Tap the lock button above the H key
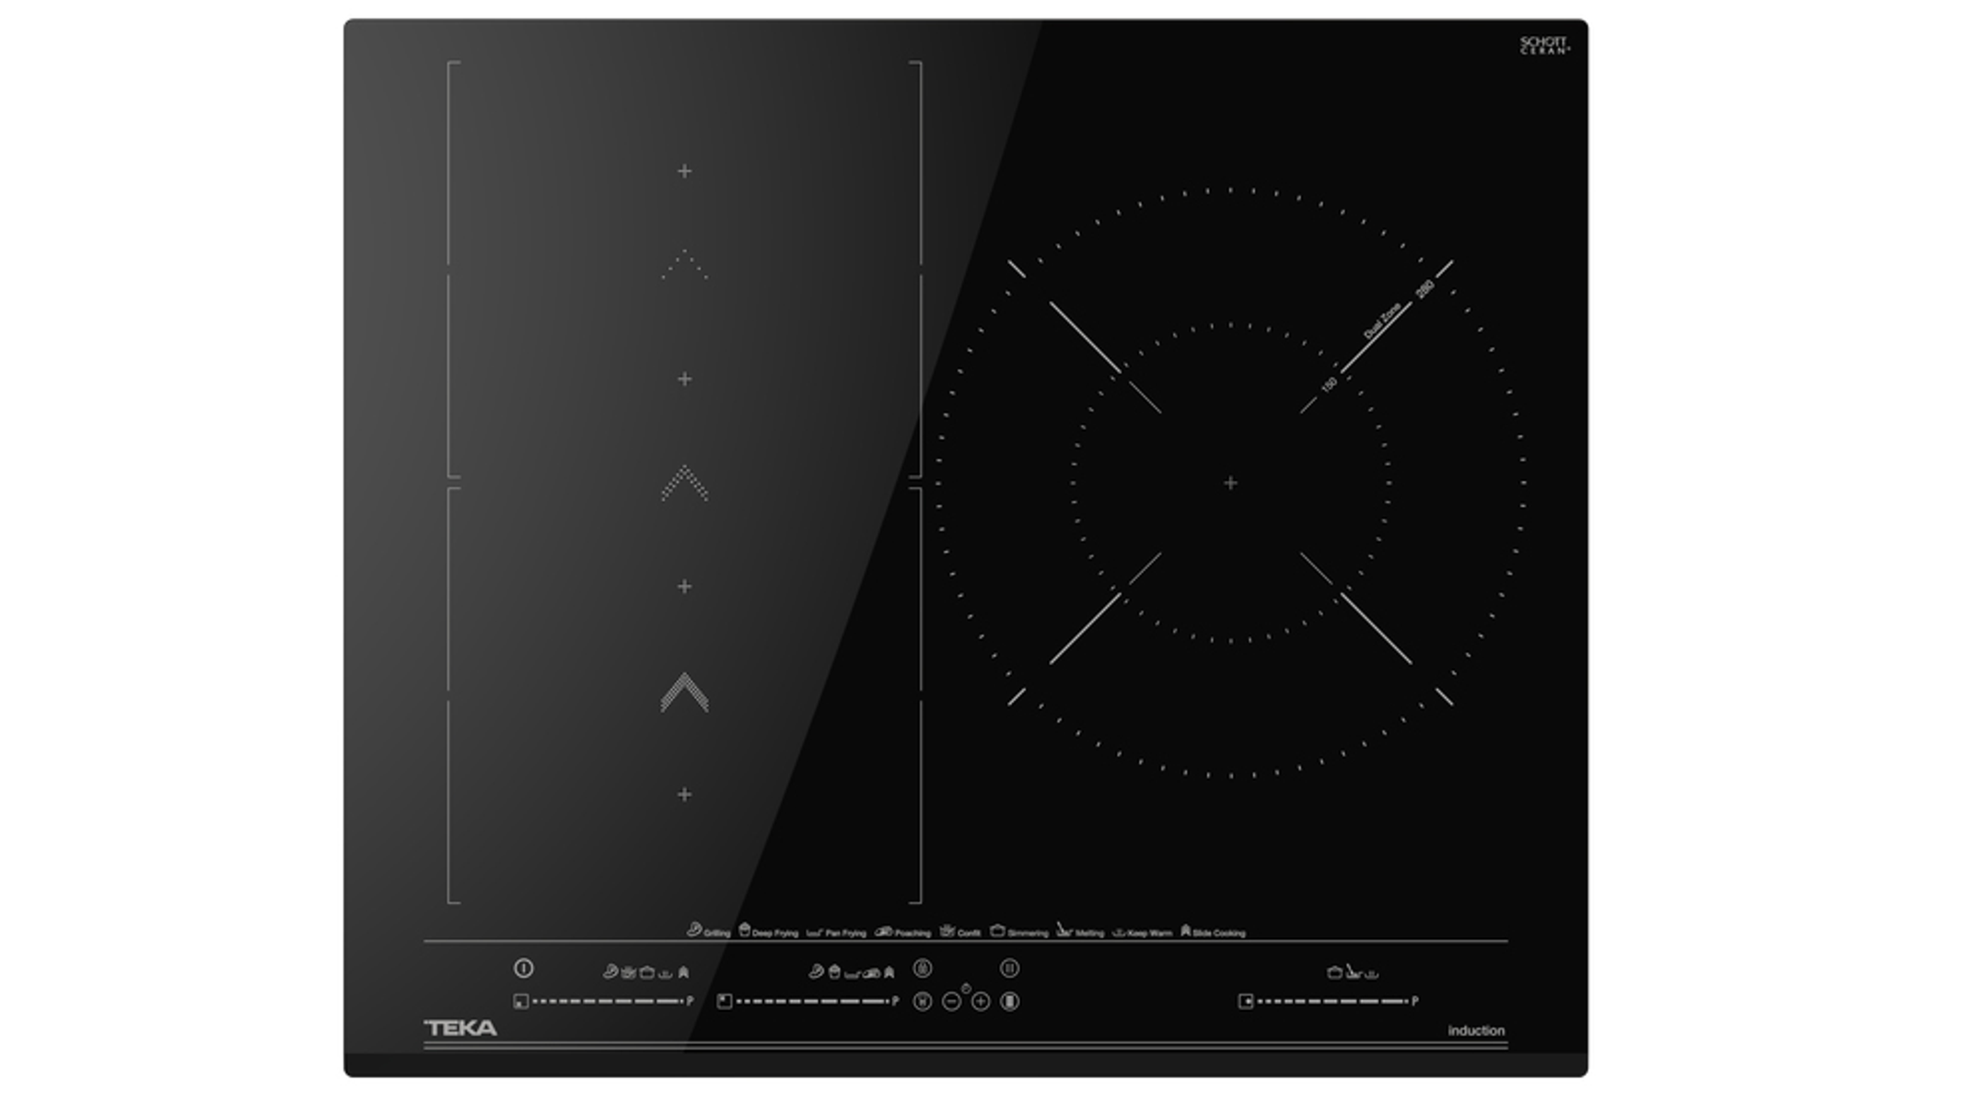This screenshot has height=1105, width=1965. [922, 968]
